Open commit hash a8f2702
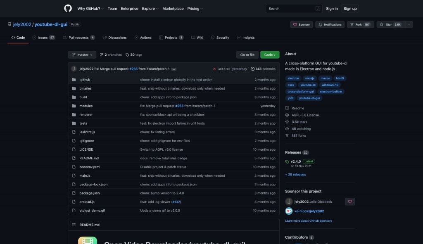The image size is (423, 244). (x=224, y=69)
